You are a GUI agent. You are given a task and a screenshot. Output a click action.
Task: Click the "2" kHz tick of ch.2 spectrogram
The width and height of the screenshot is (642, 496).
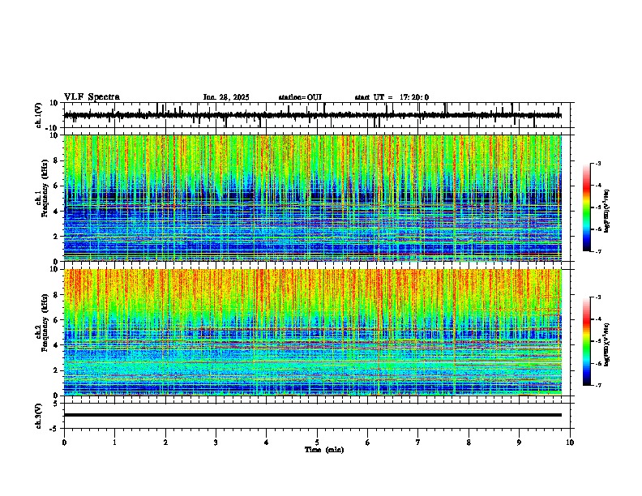point(57,370)
